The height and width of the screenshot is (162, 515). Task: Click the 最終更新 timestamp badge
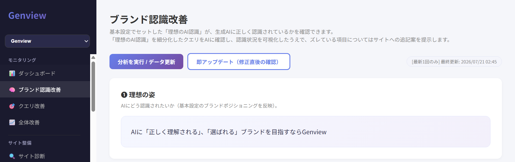pos(454,62)
